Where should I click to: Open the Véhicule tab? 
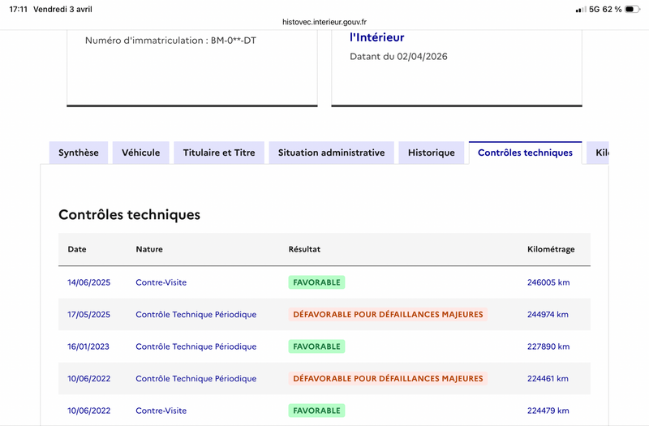[141, 153]
